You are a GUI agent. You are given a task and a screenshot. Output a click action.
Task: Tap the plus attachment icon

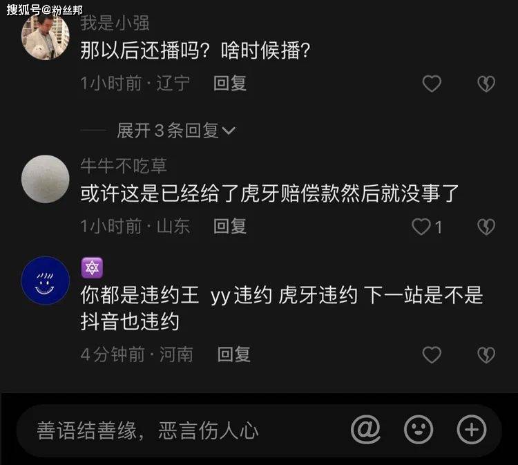tap(472, 430)
